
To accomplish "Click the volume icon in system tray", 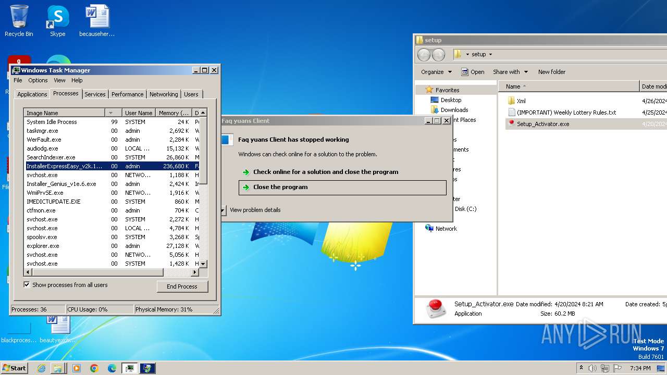I will (592, 368).
